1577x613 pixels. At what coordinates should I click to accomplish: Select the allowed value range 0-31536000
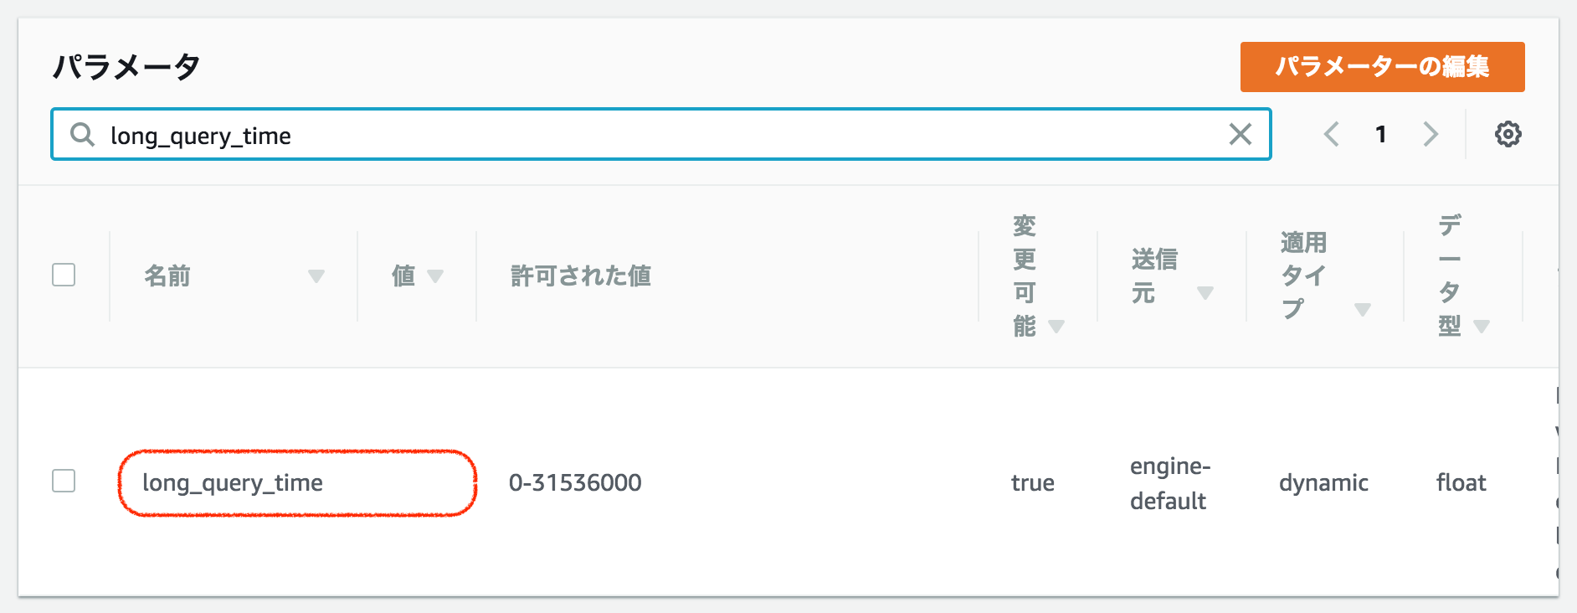tap(575, 482)
